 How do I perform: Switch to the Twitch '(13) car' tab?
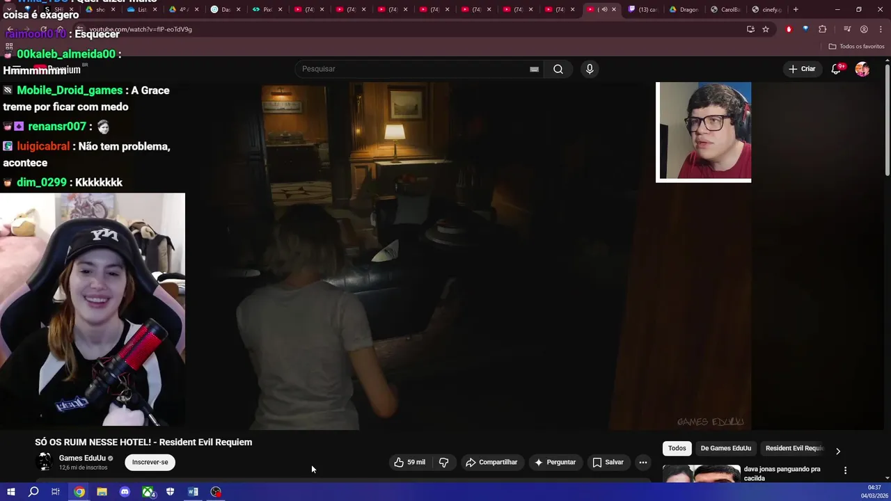tap(643, 10)
